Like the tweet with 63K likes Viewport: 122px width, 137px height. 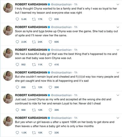click(x=50, y=19)
